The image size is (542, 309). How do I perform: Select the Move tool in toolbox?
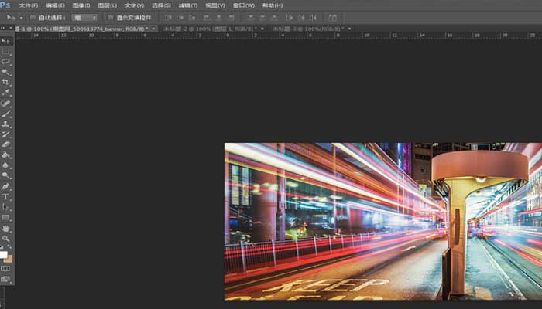point(5,41)
